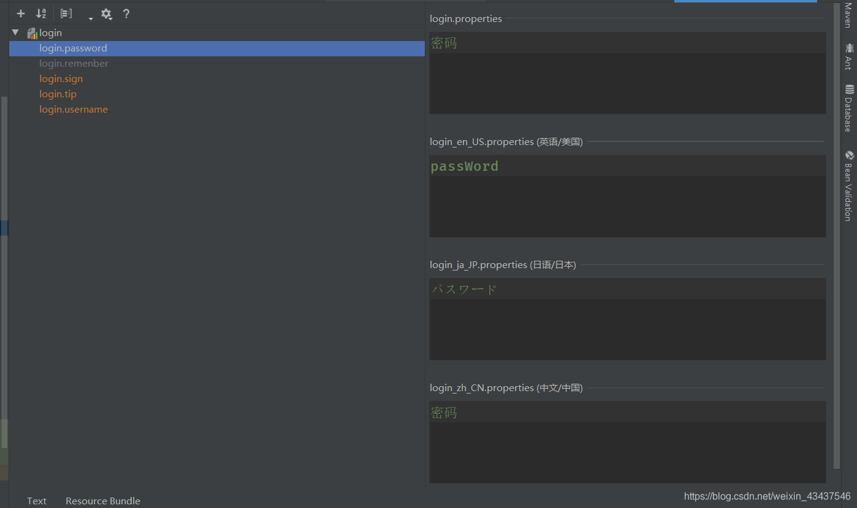Switch to the Text tab
This screenshot has width=857, height=508.
(37, 501)
